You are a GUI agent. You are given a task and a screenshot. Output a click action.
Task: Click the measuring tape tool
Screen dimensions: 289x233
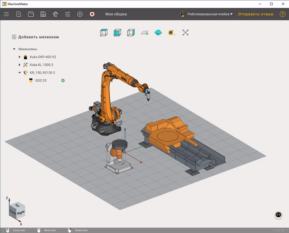(171, 33)
